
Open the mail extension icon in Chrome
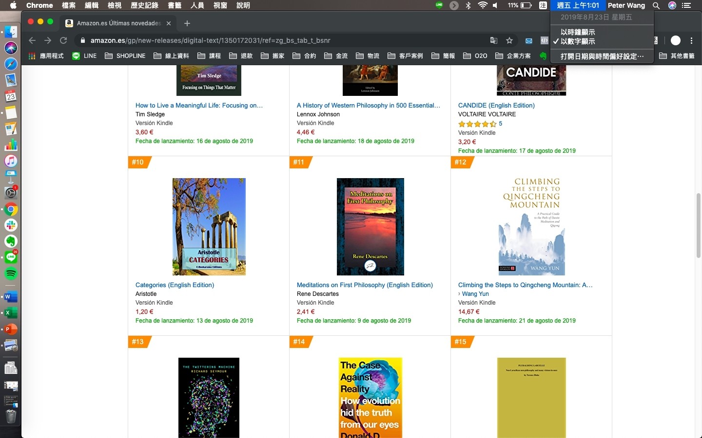point(528,40)
